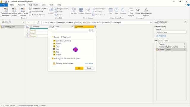
Task: Delete the Added Custom step
Action: coord(158,50)
